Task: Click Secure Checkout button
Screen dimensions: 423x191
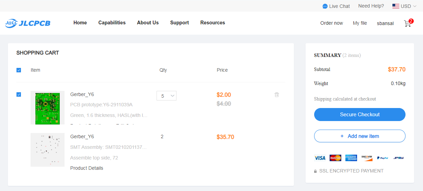Action: [360, 115]
